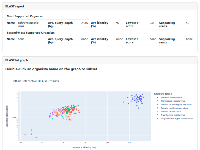
Task: Toggle Tomato mosaic virus legend entry
Action: coord(171,112)
